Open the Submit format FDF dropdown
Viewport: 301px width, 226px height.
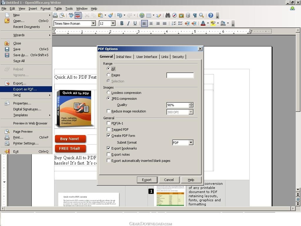tap(191, 143)
